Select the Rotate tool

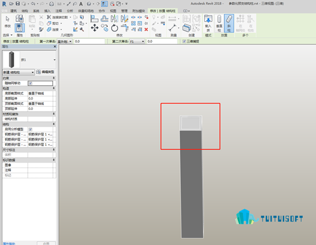pyautogui.click(x=115, y=28)
